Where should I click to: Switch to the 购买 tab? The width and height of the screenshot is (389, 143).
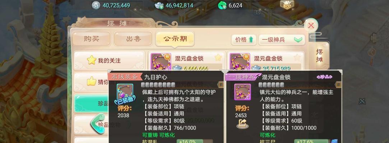coord(91,39)
